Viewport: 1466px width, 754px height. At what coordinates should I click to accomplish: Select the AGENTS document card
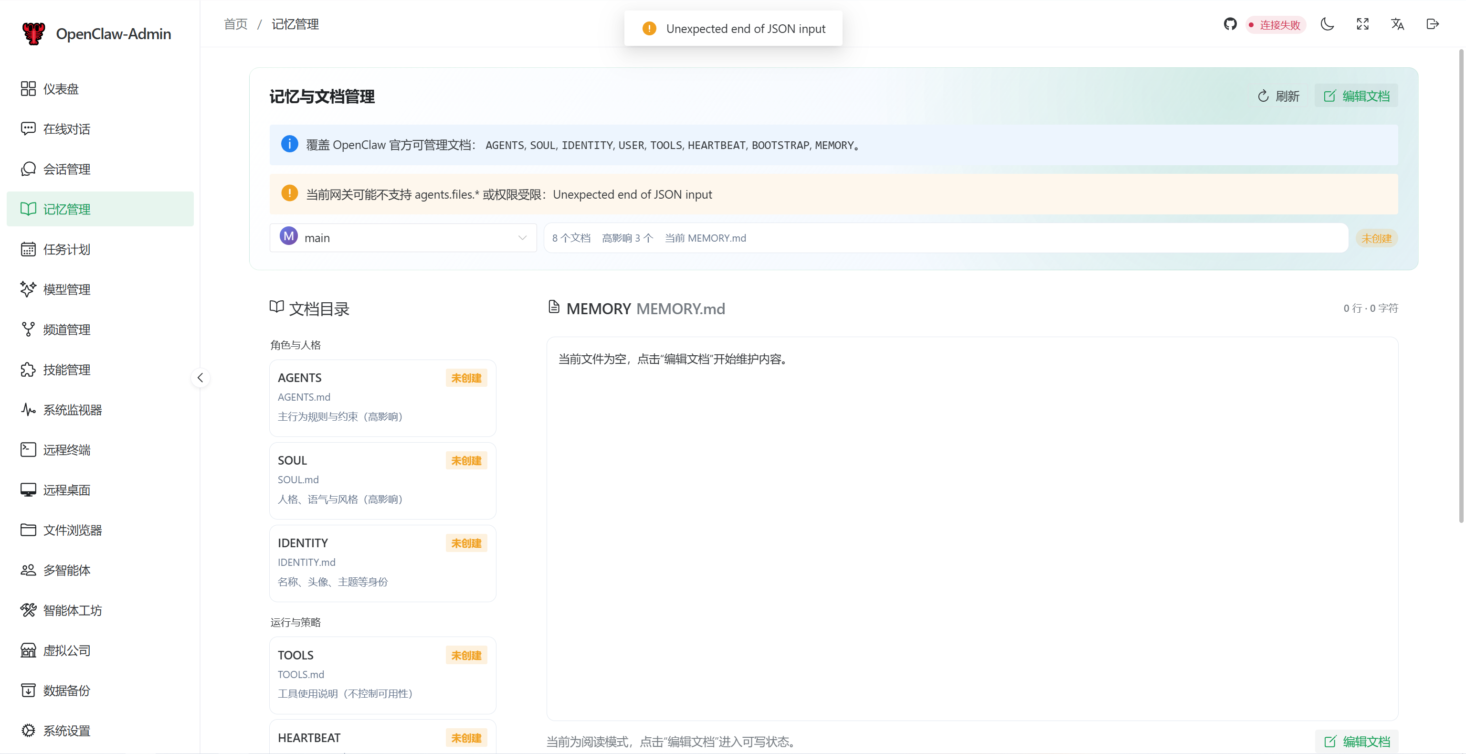tap(382, 397)
